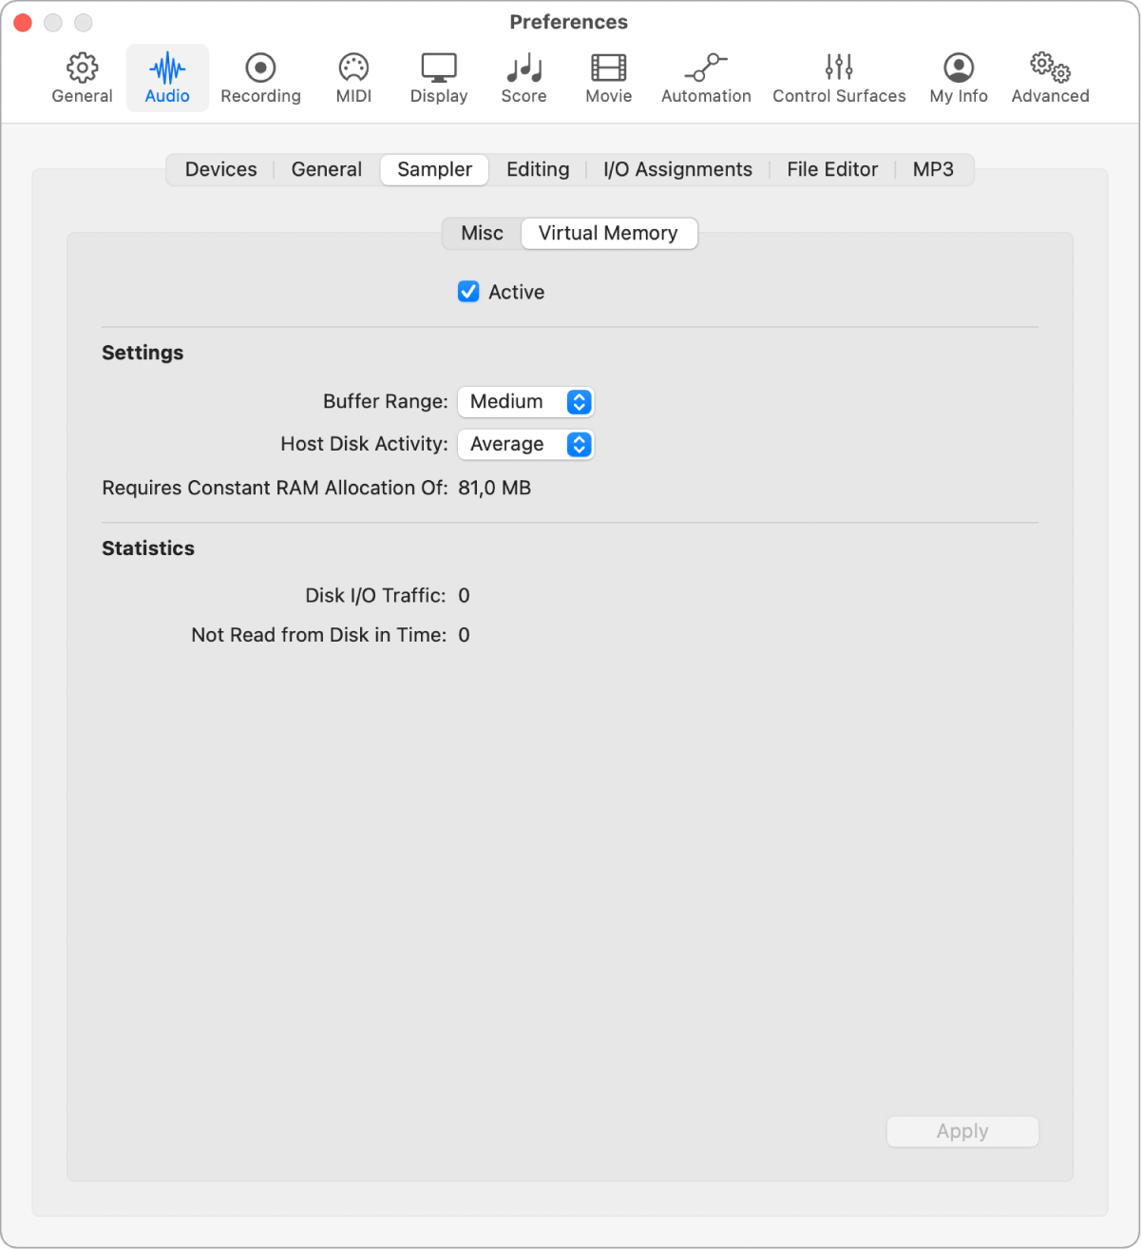Switch to the Devices tab
Image resolution: width=1142 pixels, height=1249 pixels.
pos(220,170)
